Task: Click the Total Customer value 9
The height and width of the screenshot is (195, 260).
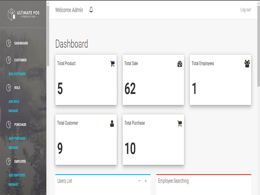Action: point(60,148)
